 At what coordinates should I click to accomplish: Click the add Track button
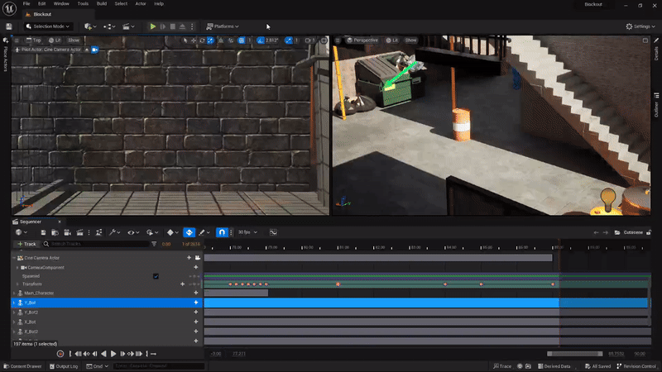(x=27, y=244)
